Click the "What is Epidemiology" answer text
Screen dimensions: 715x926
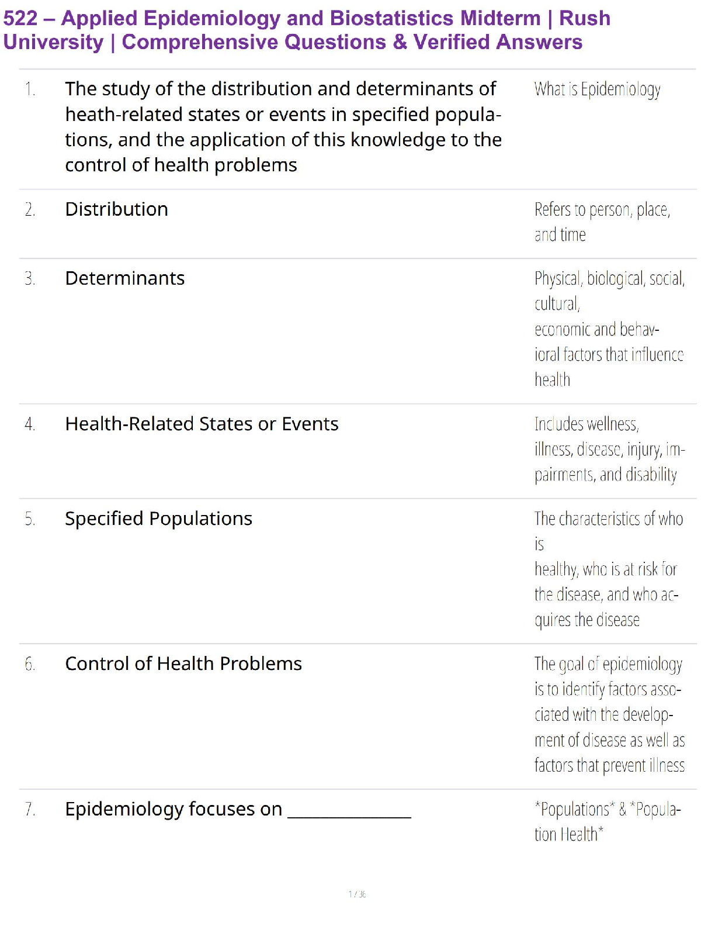[597, 89]
